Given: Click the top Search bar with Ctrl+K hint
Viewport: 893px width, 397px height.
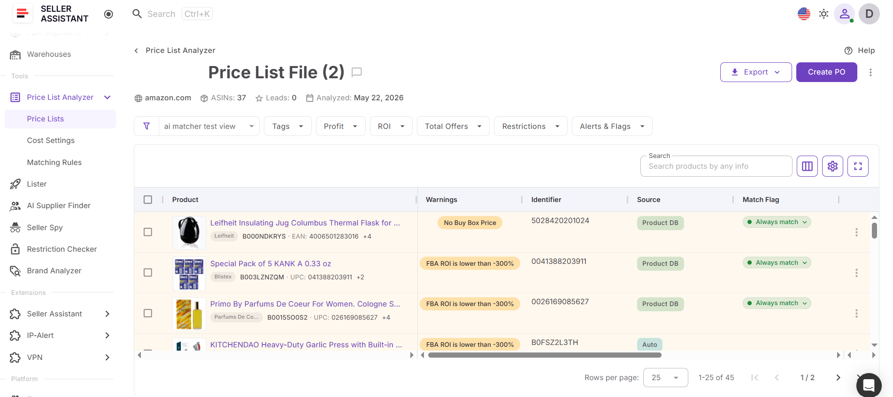Looking at the screenshot, I should click(x=172, y=14).
